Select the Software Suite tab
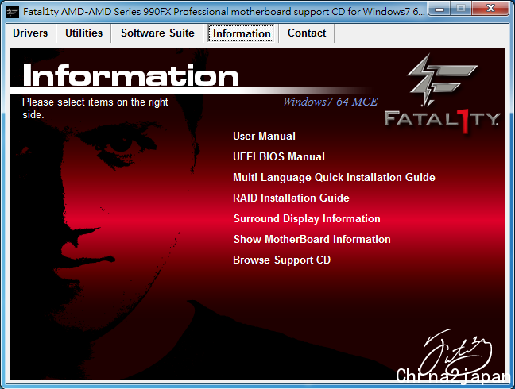 (157, 33)
